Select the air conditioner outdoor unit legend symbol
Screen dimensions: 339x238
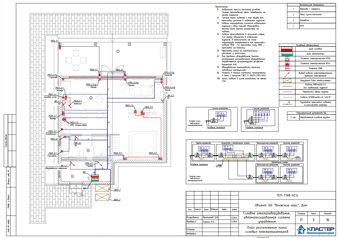tap(287, 80)
